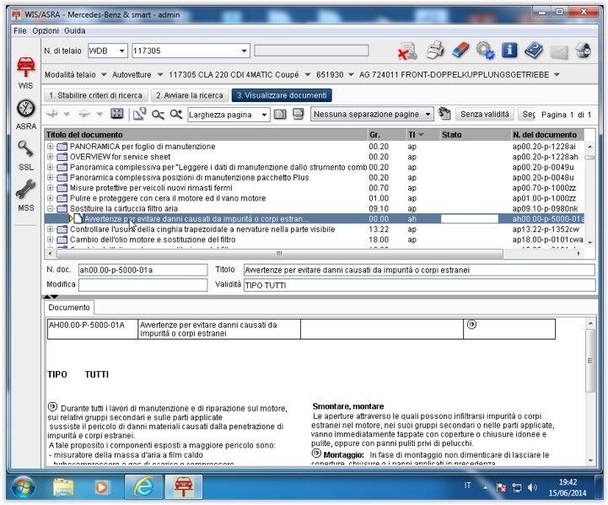Click the delete document icon with red X
Screen dimensions: 608x505
pos(407,51)
